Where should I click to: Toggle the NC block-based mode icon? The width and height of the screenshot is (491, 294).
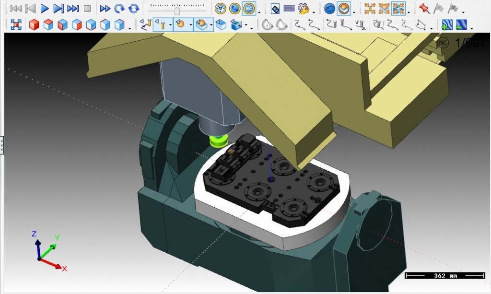click(249, 9)
